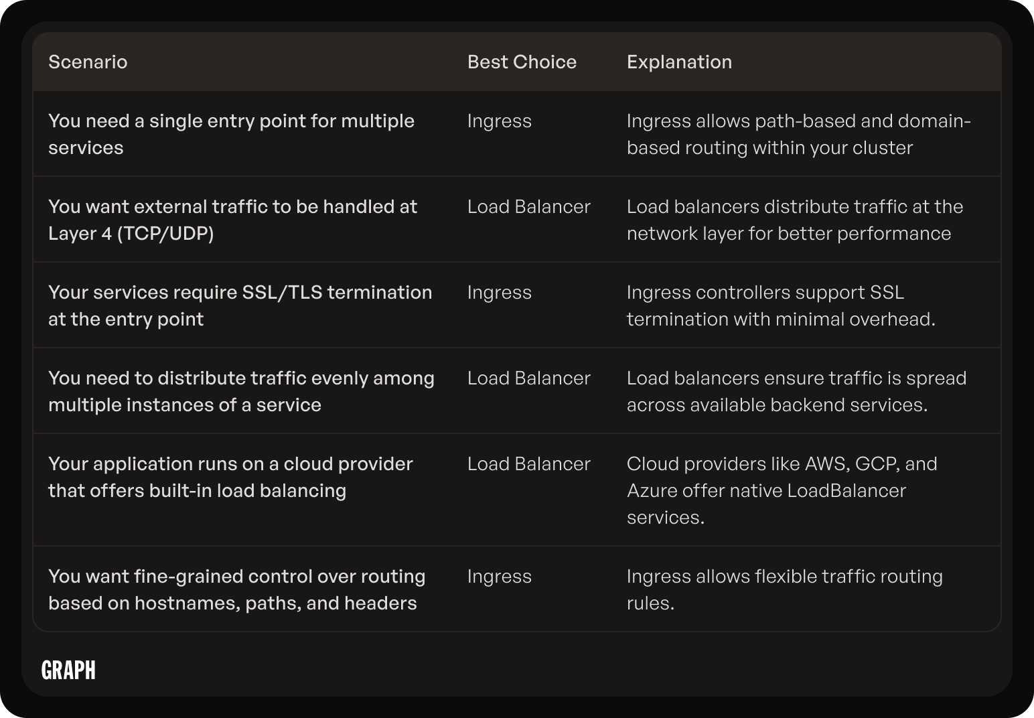Click the AWS, GCP, and Azure explanation
1034x718 pixels.
click(x=782, y=490)
